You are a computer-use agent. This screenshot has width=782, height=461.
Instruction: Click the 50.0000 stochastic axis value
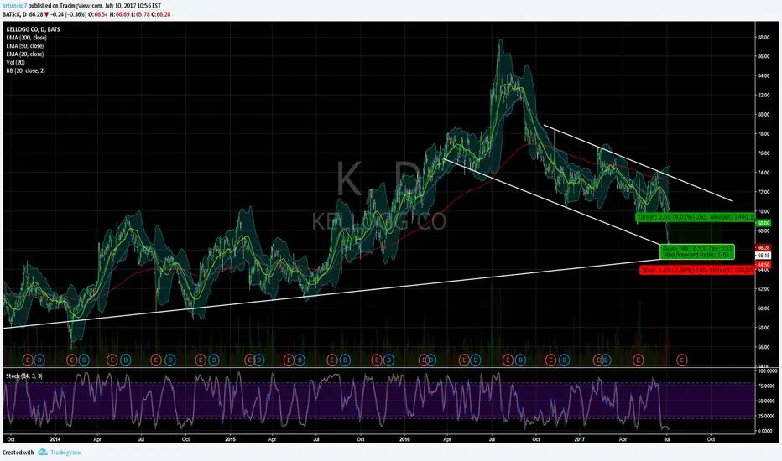[x=768, y=401]
